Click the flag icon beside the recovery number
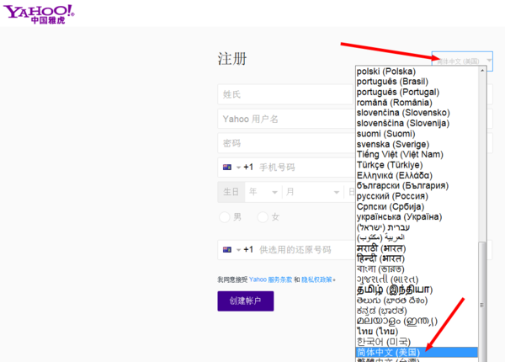This screenshot has width=505, height=362. tap(226, 250)
